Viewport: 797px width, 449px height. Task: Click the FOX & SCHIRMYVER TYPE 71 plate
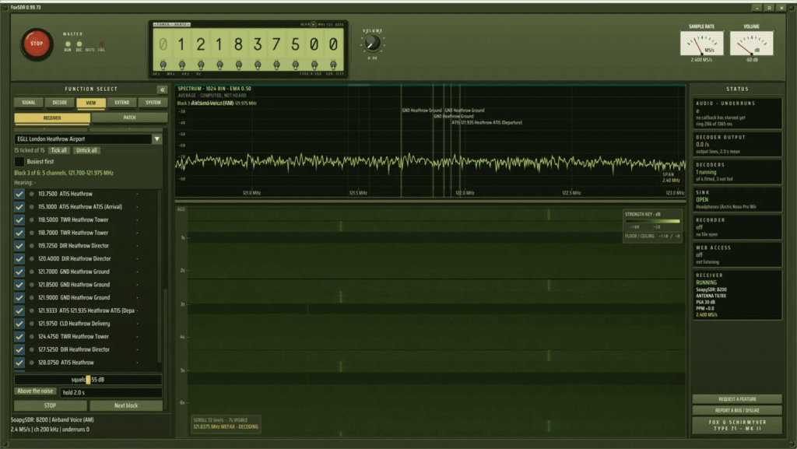(x=737, y=425)
